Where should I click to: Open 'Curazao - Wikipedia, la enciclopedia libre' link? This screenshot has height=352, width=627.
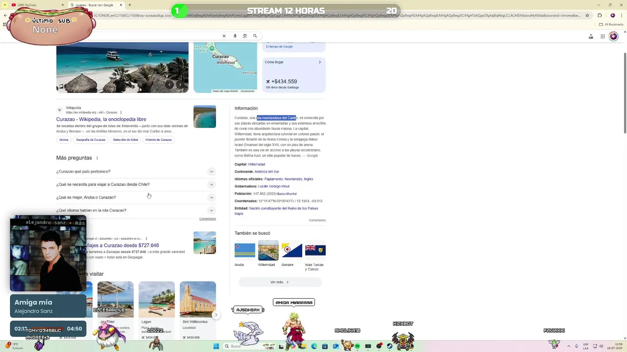(x=101, y=119)
